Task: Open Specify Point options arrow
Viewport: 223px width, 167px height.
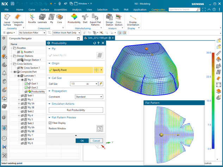Action: click(101, 70)
